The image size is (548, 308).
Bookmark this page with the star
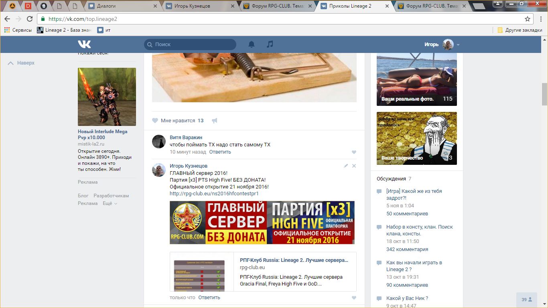point(528,19)
